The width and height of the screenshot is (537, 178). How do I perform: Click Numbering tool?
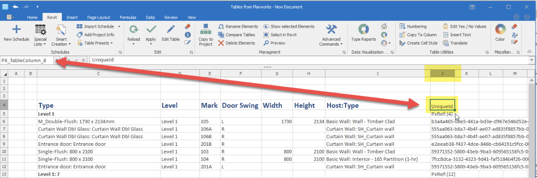click(x=413, y=26)
